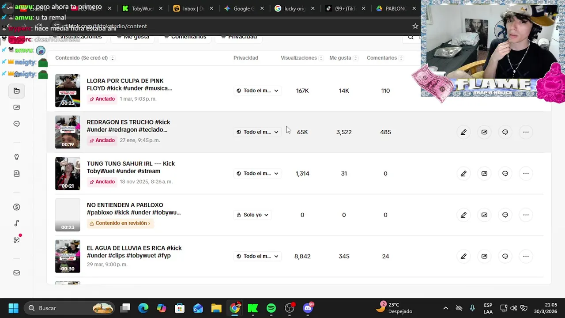Open LLORA POR CULPA DE PINK FLOYD title
The image size is (565, 318).
tap(129, 84)
